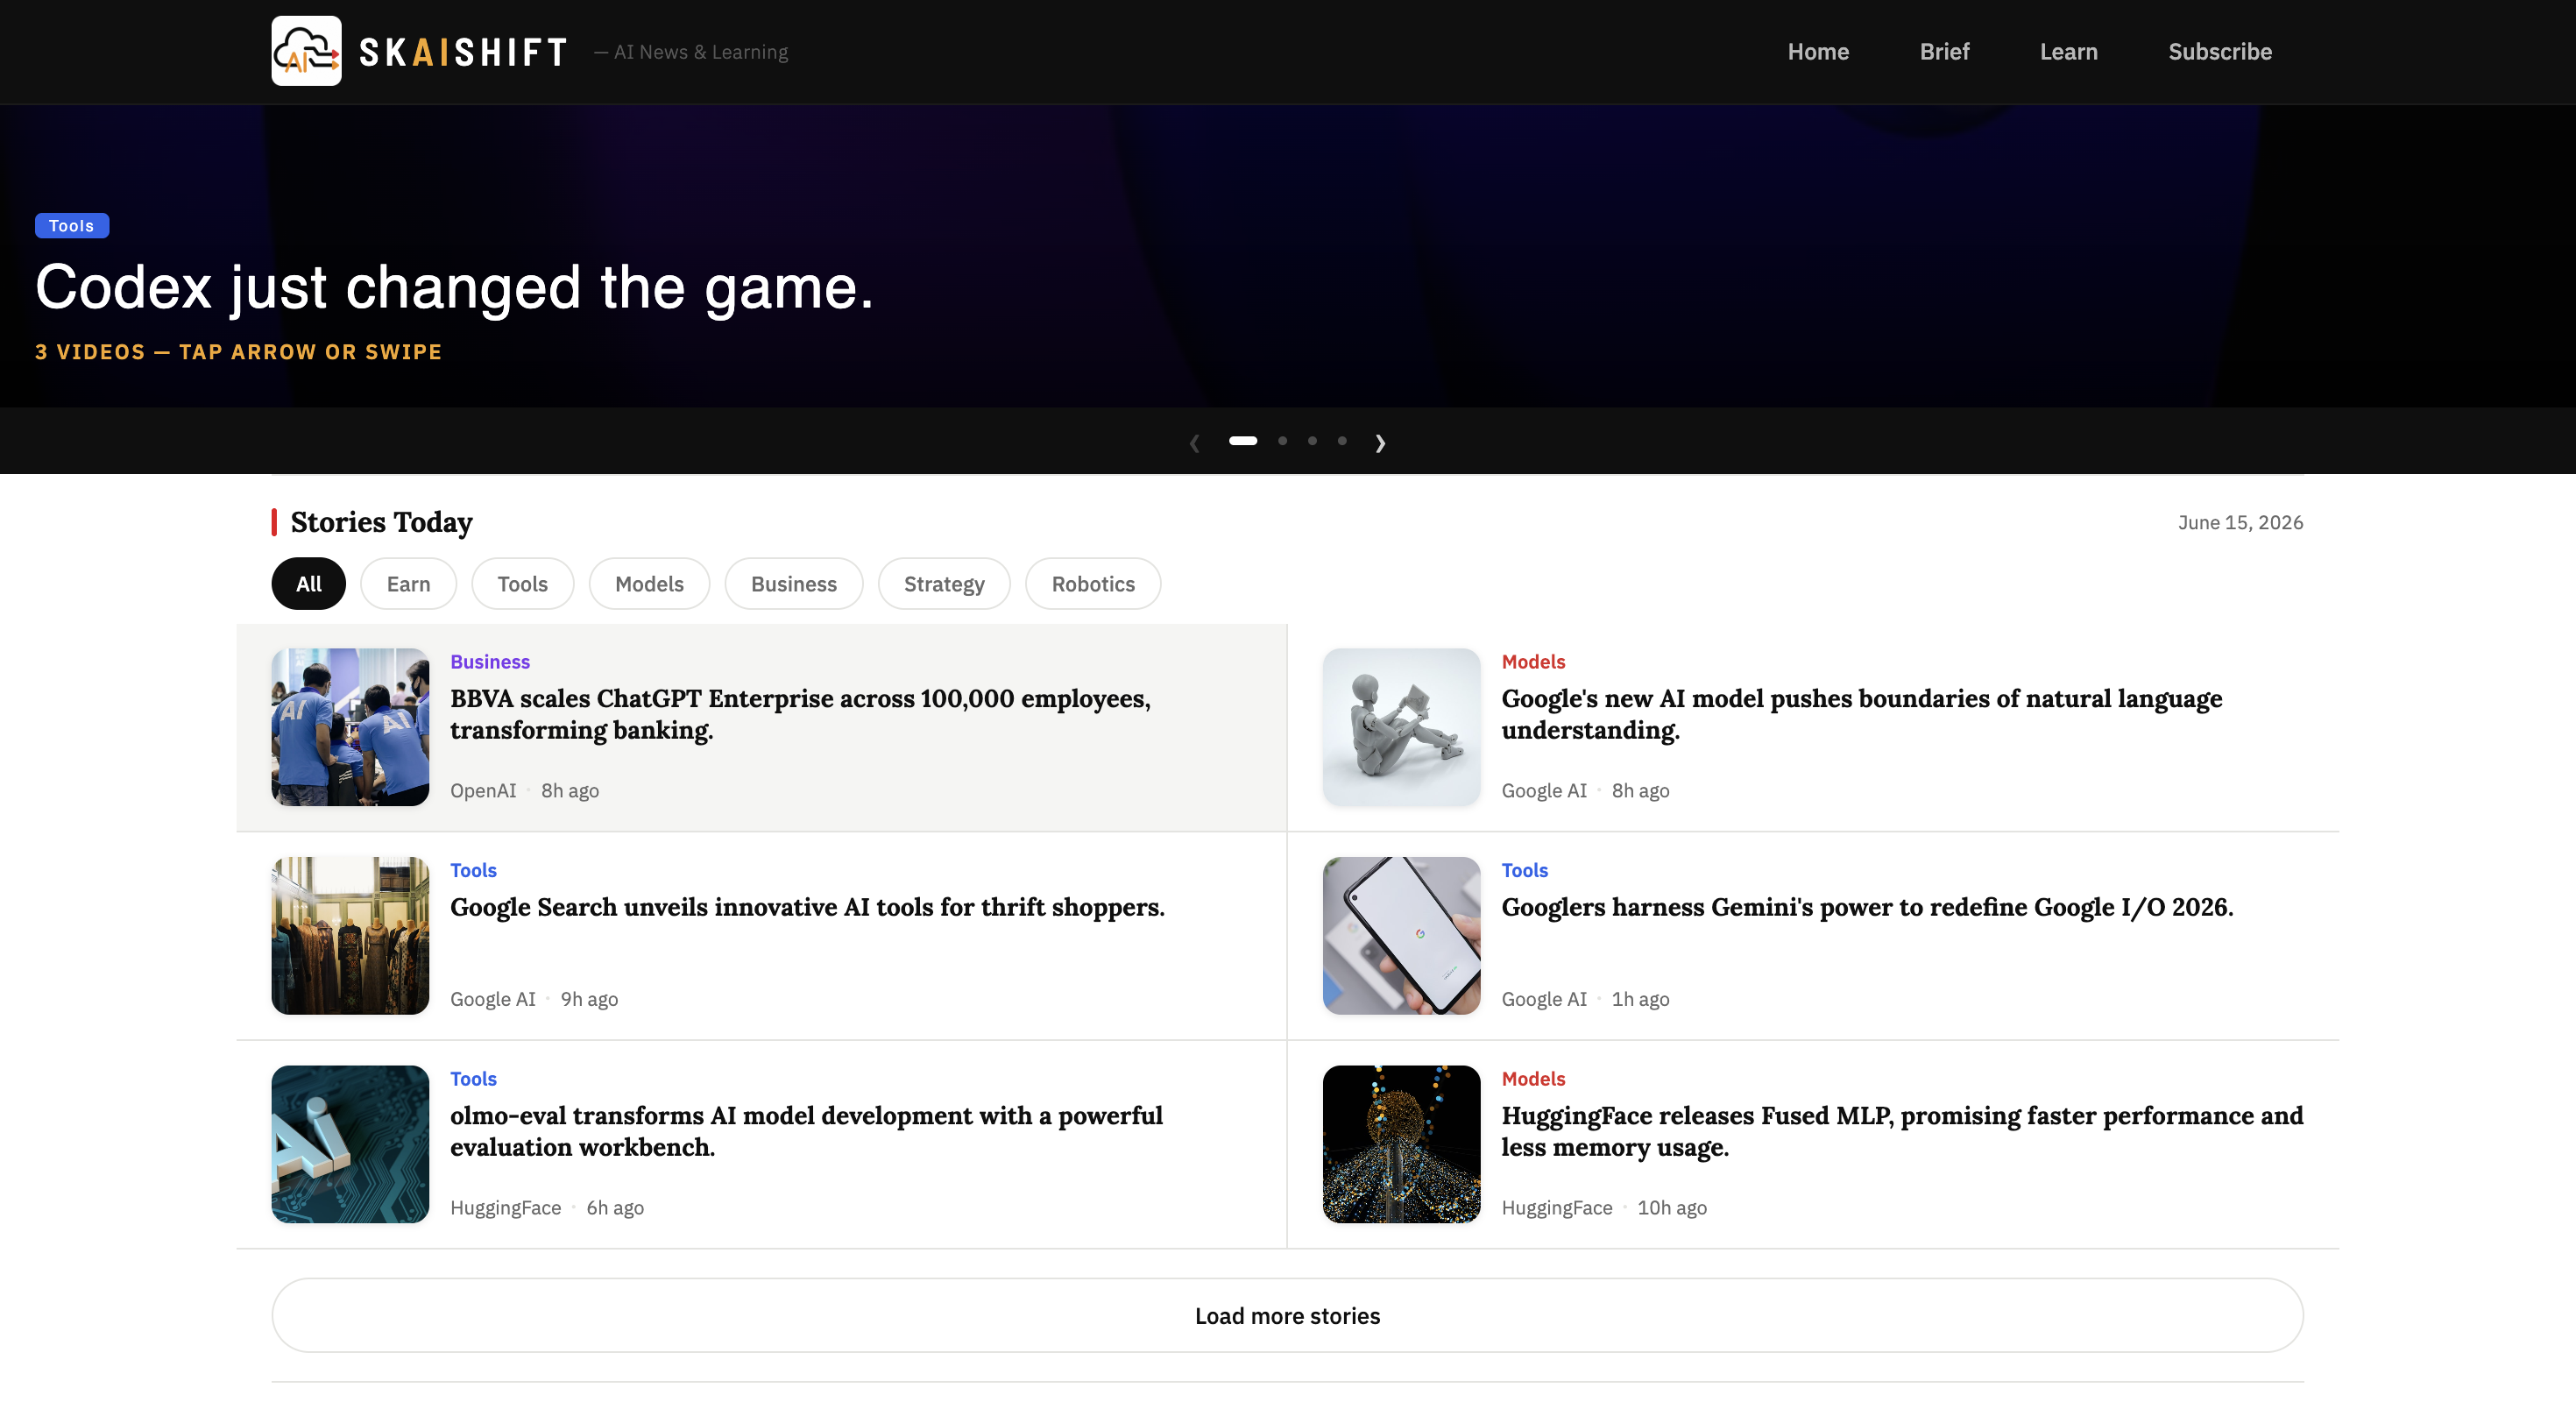
Task: Click HuggingFace source under olmo-eval story
Action: (x=505, y=1208)
